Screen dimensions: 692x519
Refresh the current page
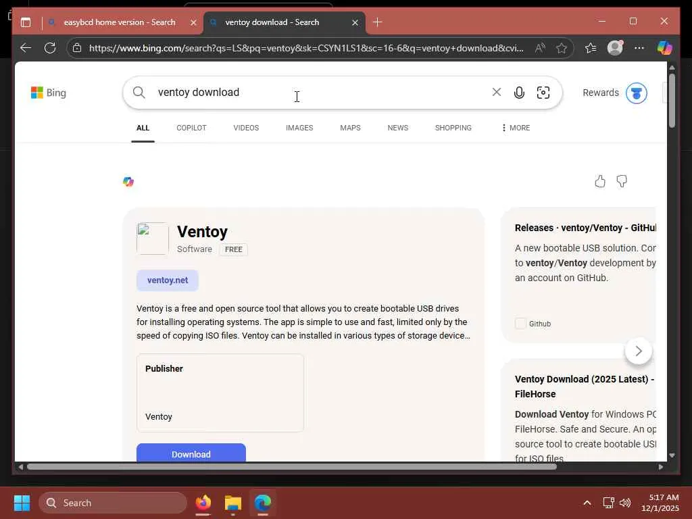(50, 48)
